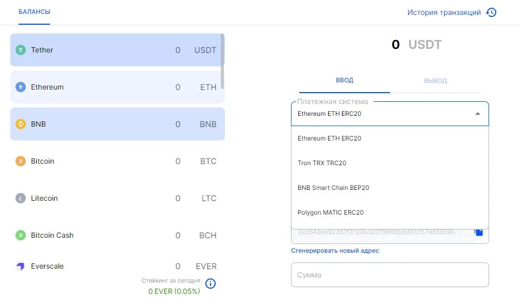
Task: Click the Litecoin coin icon
Action: tap(21, 198)
